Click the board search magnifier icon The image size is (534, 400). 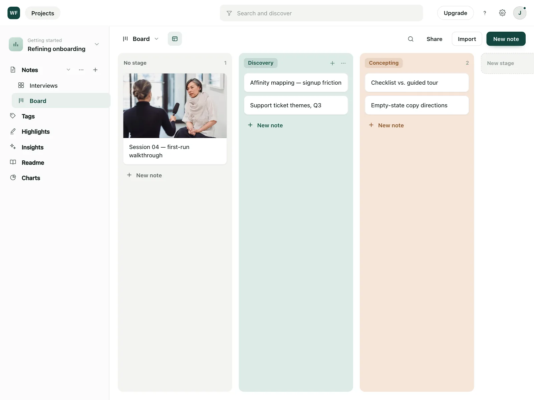pos(411,39)
